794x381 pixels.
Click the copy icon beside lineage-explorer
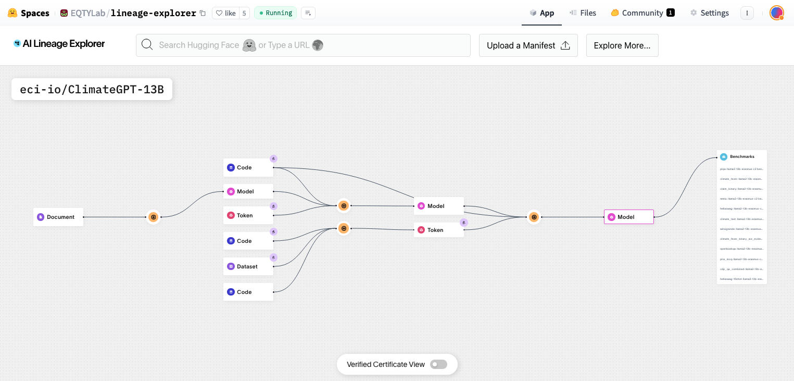pyautogui.click(x=203, y=13)
